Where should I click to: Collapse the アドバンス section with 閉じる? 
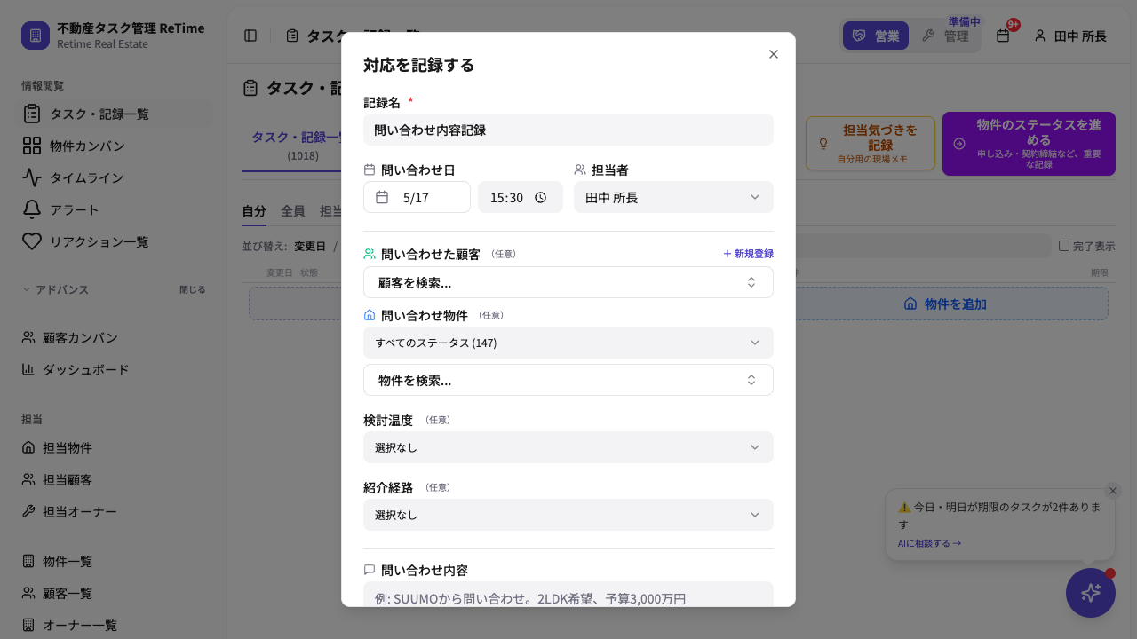[192, 289]
